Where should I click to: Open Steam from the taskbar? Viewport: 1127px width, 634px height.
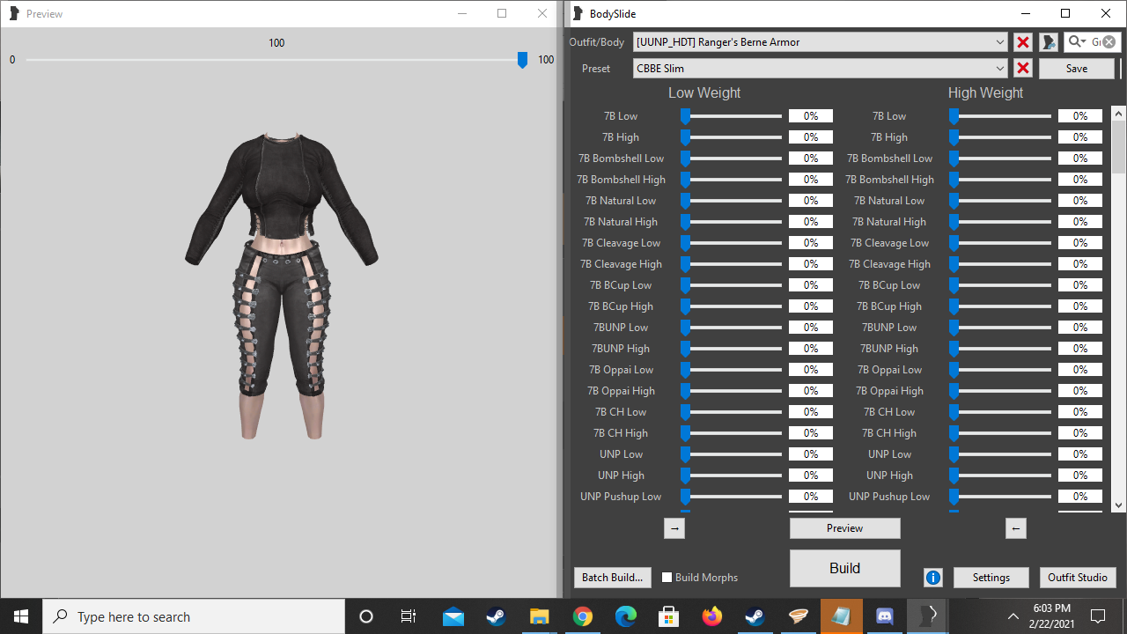(x=496, y=616)
